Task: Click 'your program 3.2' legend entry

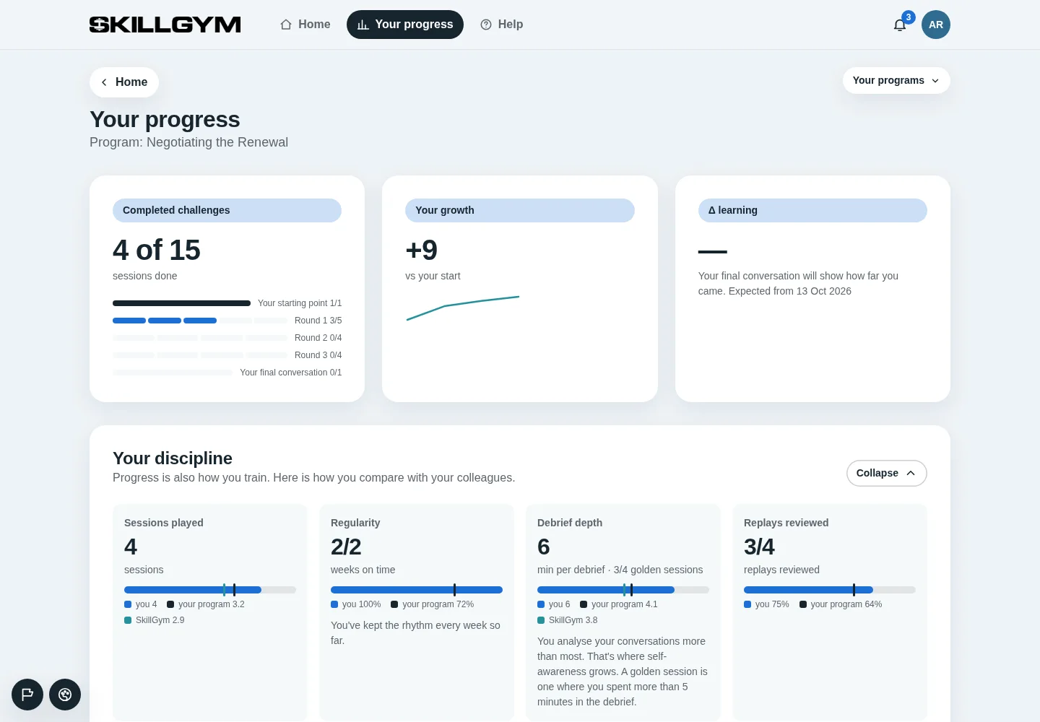Action: coord(206,604)
